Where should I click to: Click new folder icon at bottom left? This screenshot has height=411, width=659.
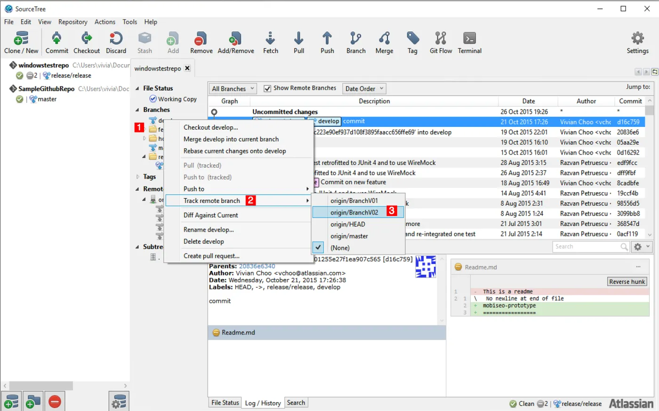33,402
